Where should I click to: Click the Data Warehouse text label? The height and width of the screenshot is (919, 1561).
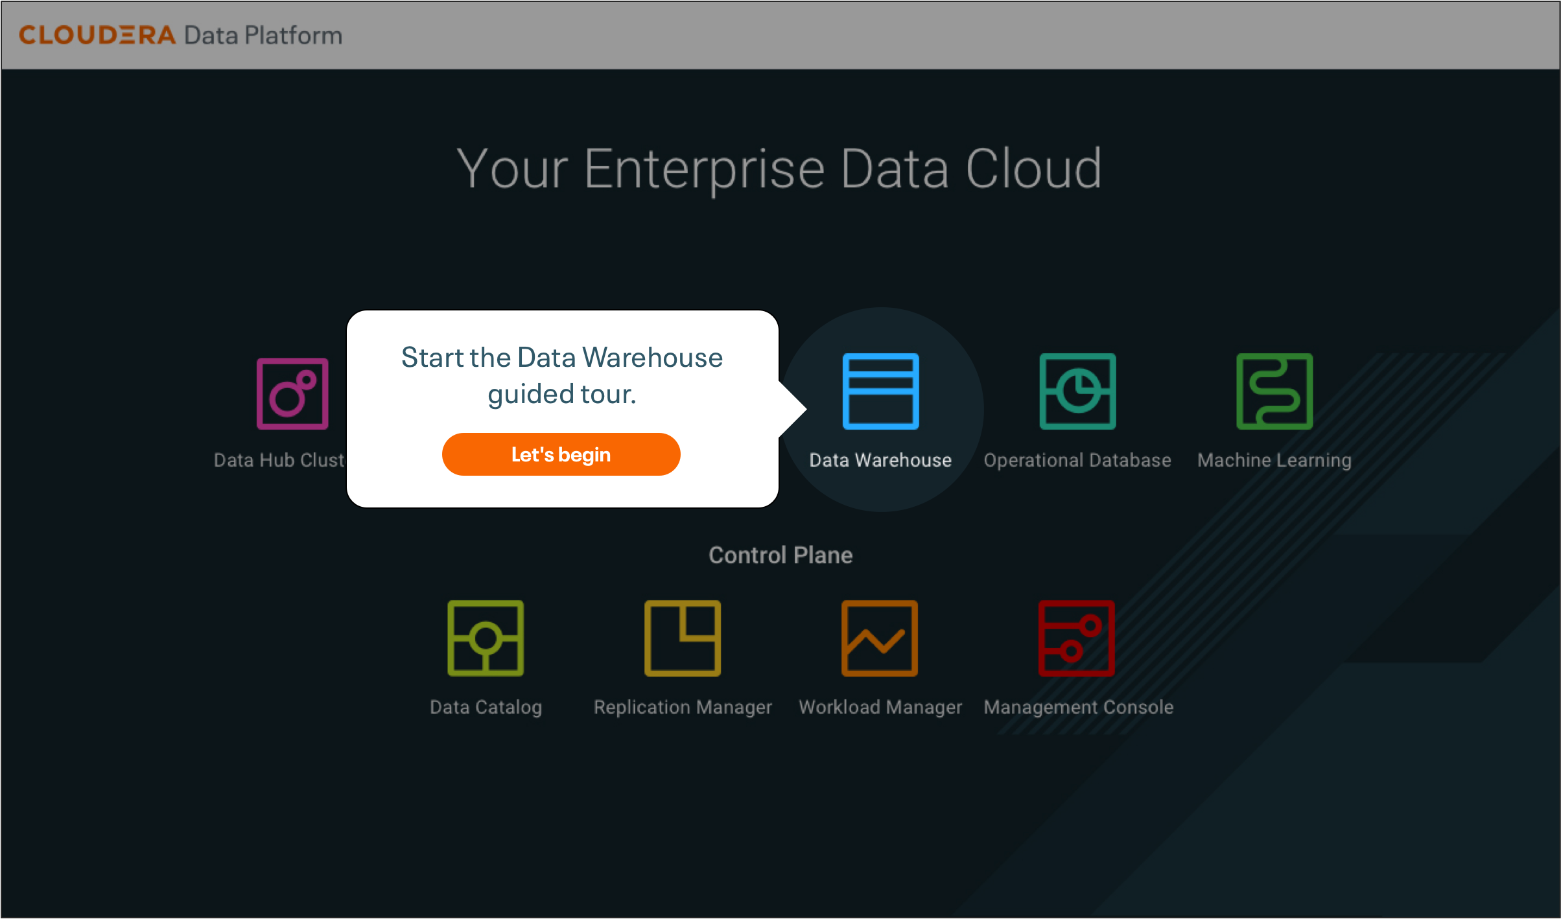click(879, 460)
